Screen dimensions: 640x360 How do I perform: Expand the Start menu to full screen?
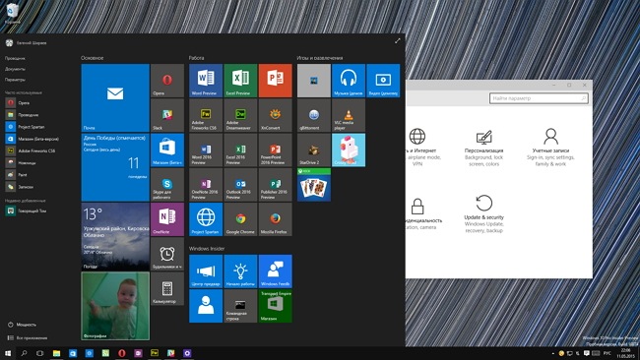tap(397, 40)
